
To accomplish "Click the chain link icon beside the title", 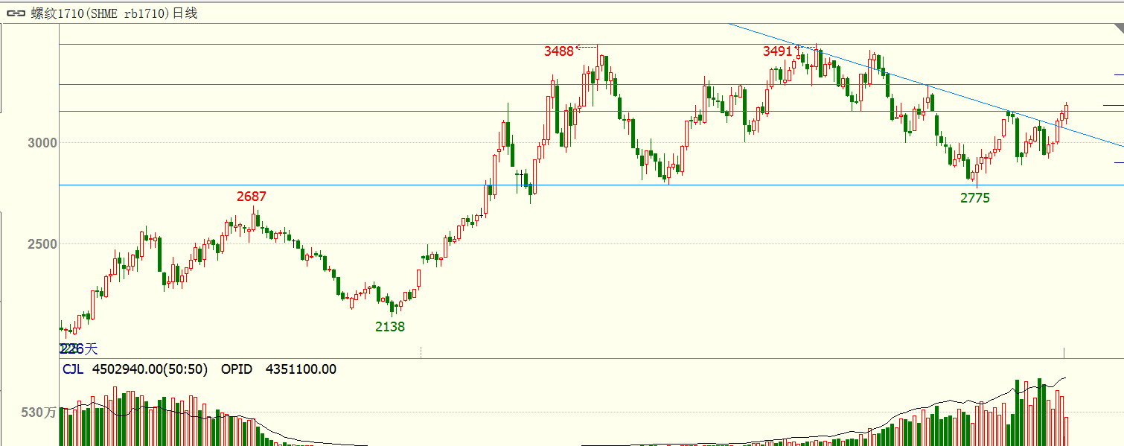I will tap(16, 13).
